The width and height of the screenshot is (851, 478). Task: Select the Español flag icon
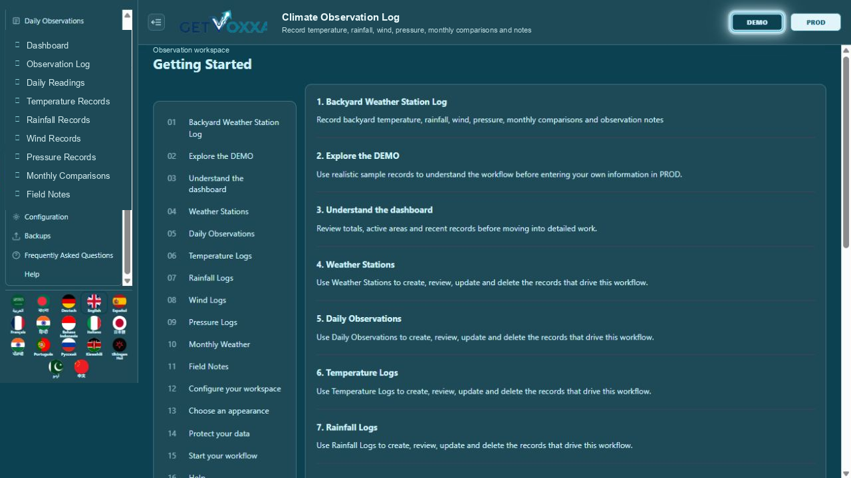point(119,303)
